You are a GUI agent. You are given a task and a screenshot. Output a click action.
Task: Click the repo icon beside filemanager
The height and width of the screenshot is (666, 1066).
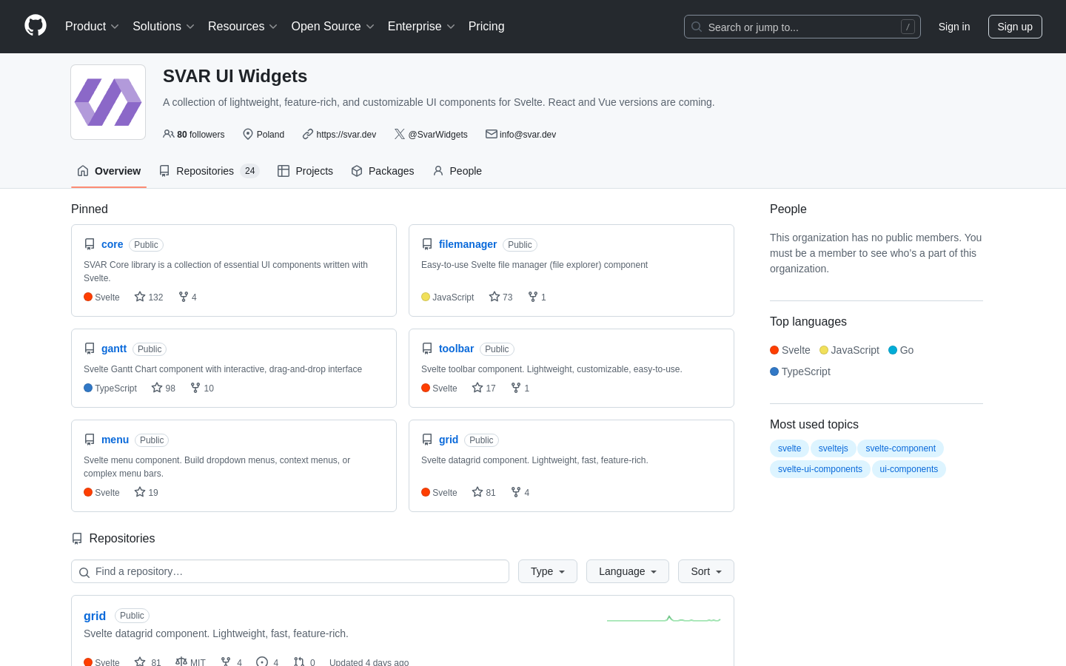(427, 244)
